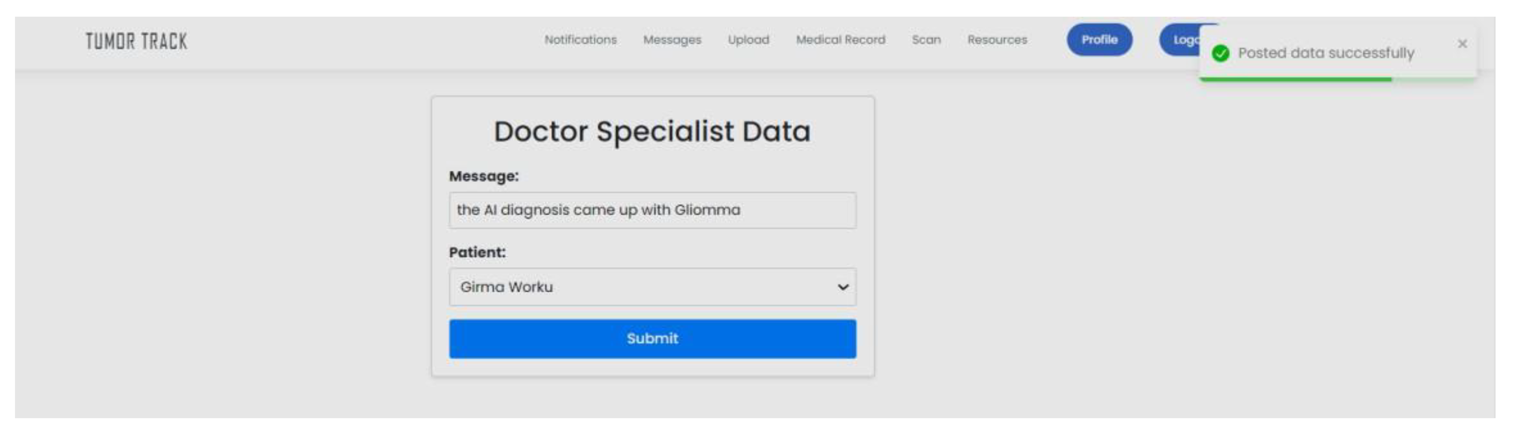
Task: Open the Patient selection dropdown
Action: click(x=652, y=287)
